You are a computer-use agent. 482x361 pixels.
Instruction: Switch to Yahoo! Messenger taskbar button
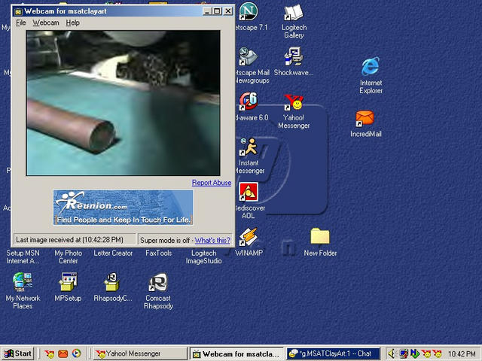click(x=140, y=353)
